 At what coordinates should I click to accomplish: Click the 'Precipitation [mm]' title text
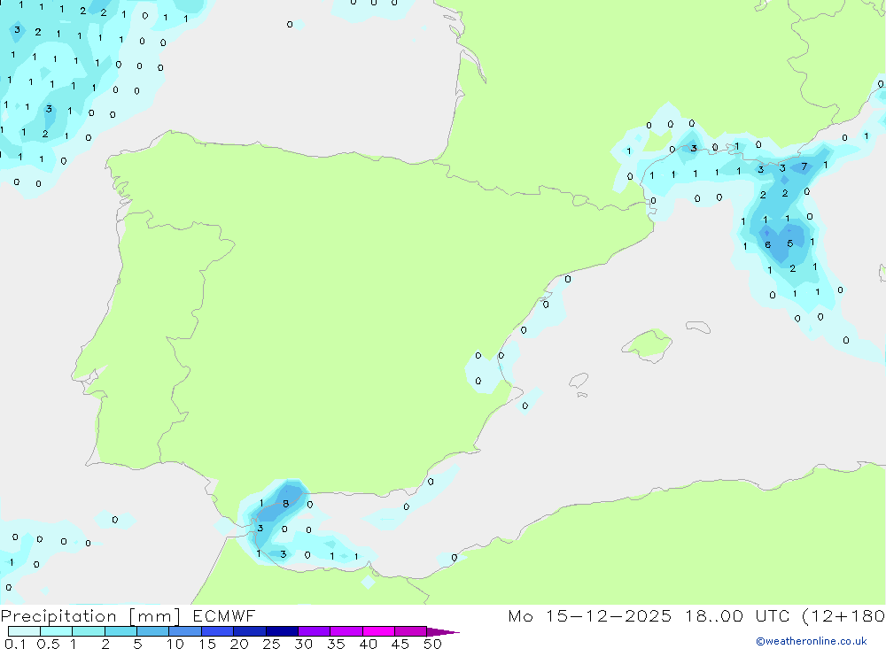pos(90,616)
